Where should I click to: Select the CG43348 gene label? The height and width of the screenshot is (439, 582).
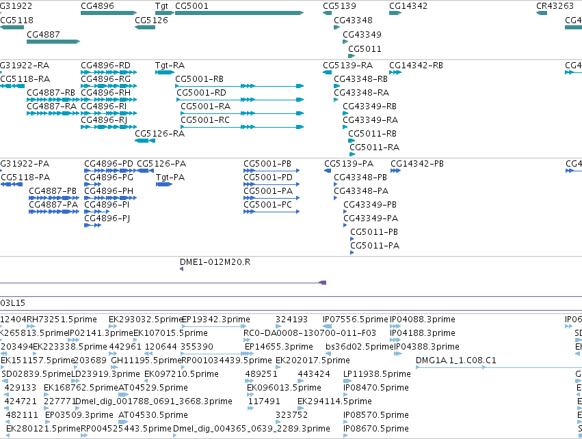point(353,20)
